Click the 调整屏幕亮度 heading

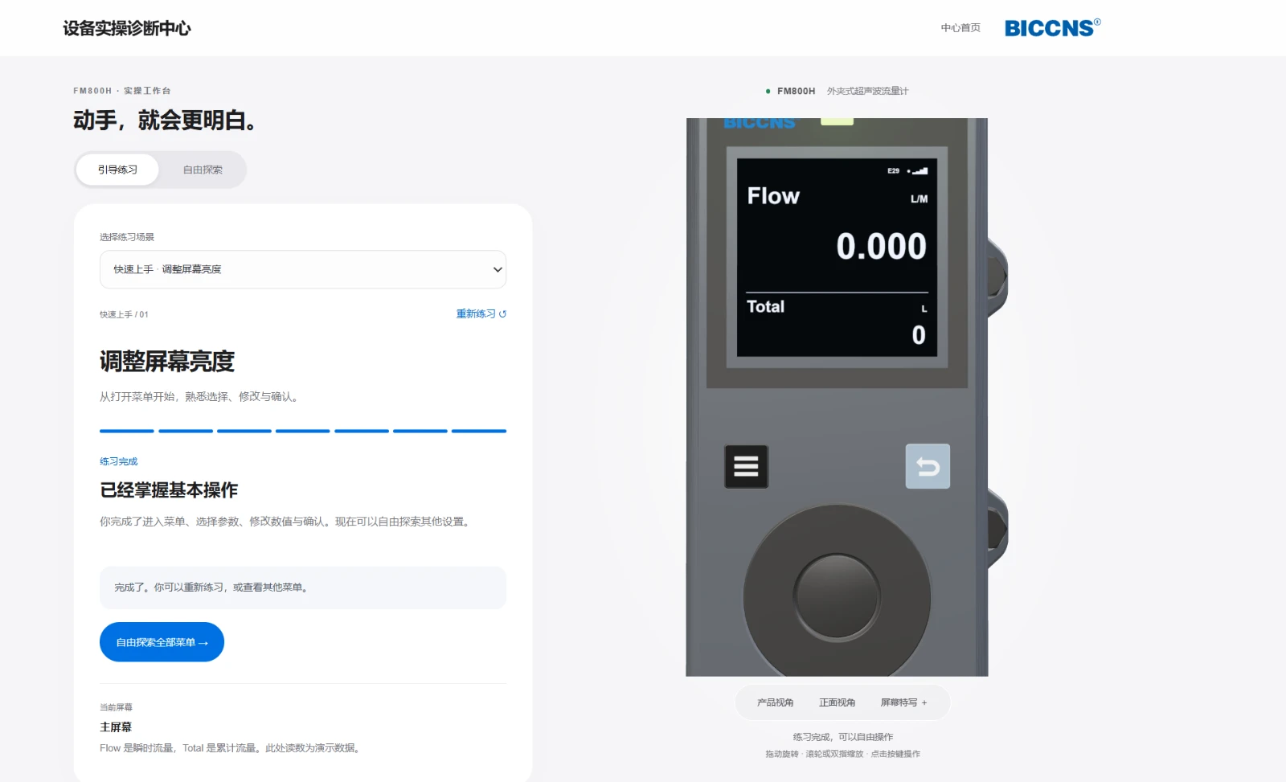coord(167,362)
